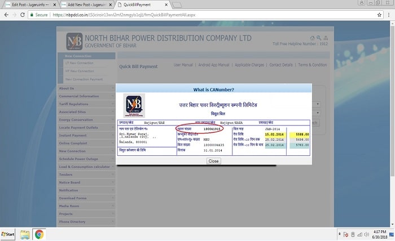
Task: Open a new browser tab
Action: click(x=177, y=5)
